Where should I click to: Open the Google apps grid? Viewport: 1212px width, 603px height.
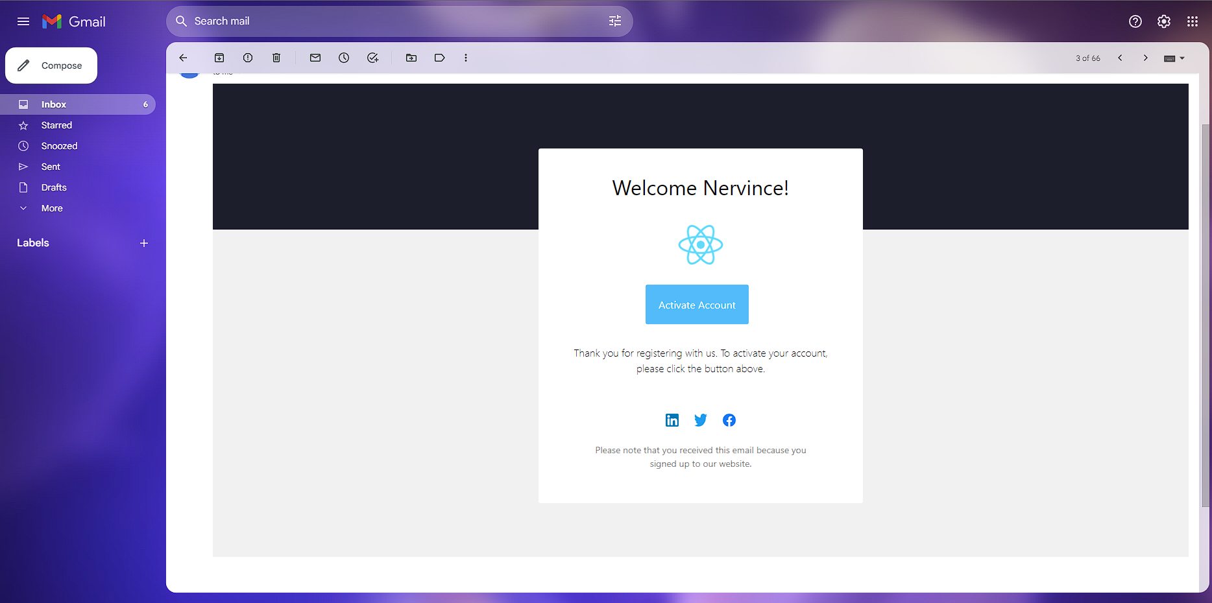[1193, 21]
